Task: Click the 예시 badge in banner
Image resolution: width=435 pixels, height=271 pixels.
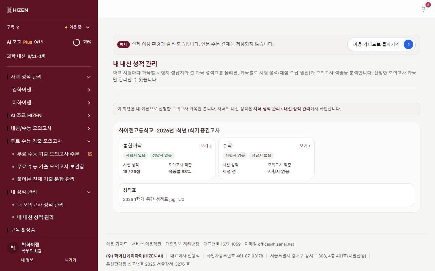Action: tap(123, 44)
